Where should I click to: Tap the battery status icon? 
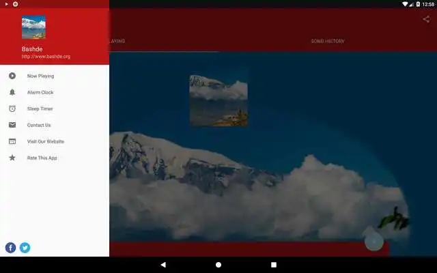pyautogui.click(x=418, y=4)
